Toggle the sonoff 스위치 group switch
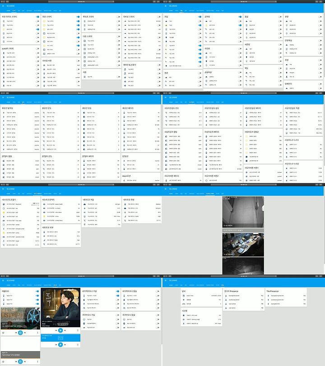Viewport: 325px width, 366px height. pos(37,49)
